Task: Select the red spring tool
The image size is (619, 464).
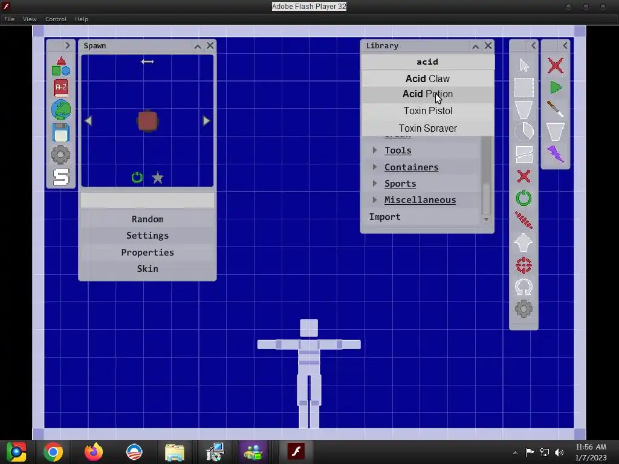Action: 524,220
